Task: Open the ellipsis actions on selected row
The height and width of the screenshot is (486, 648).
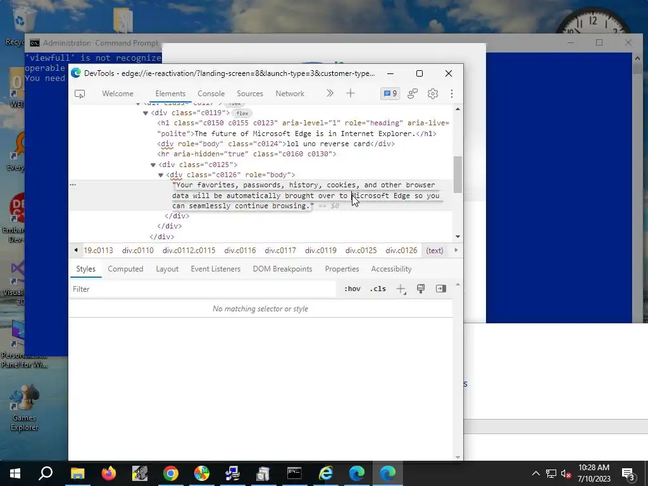Action: (73, 185)
